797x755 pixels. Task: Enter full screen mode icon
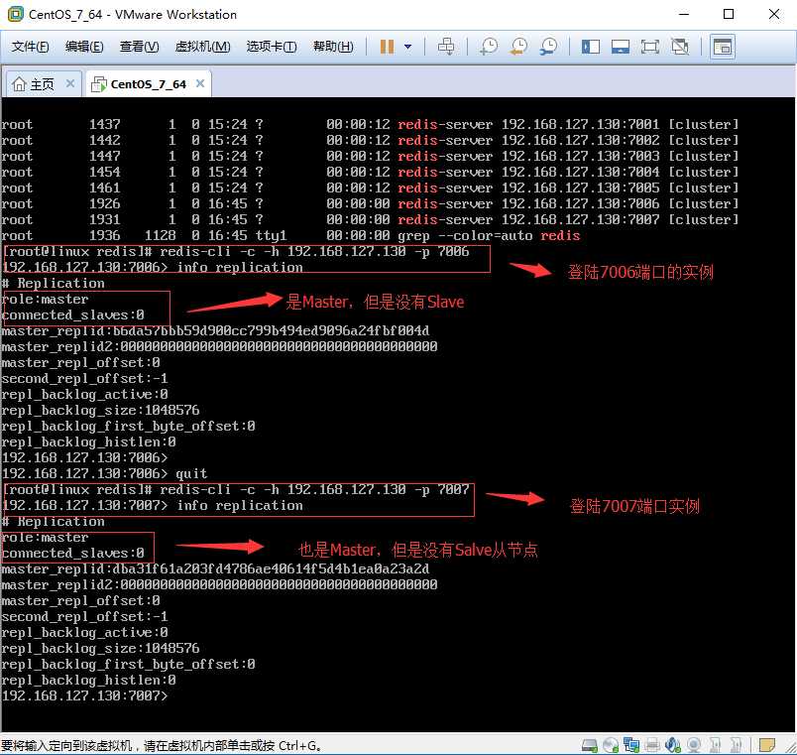coord(650,47)
